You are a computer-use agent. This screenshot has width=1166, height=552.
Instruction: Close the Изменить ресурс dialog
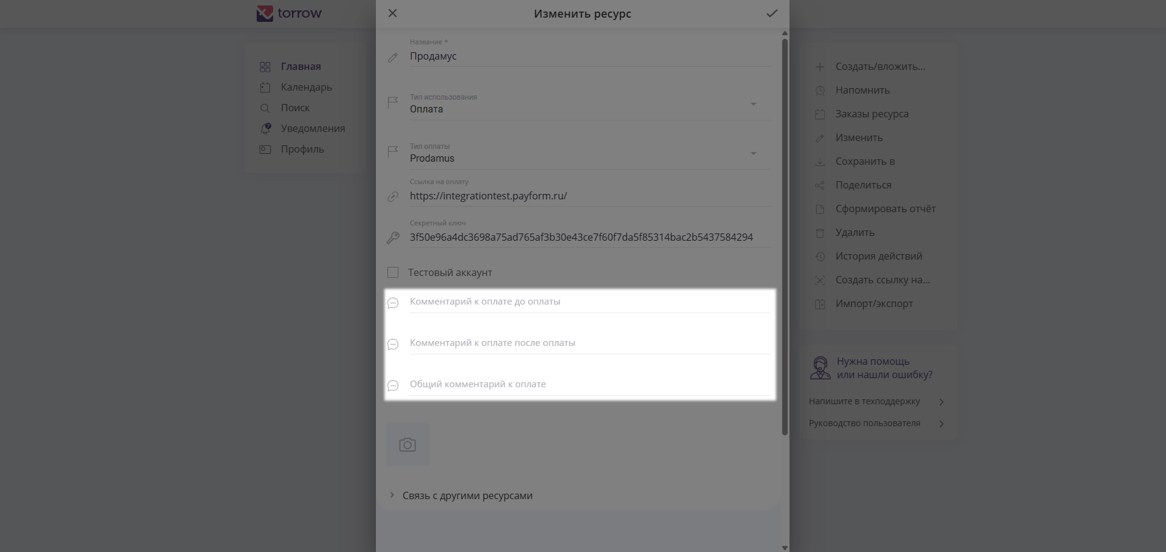tap(393, 13)
